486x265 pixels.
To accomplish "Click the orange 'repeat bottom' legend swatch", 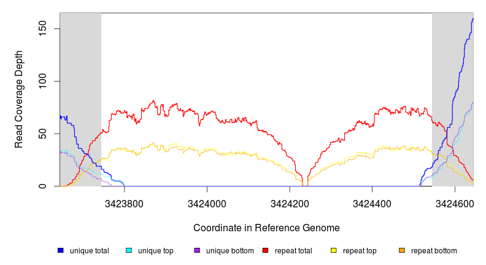I will [402, 251].
